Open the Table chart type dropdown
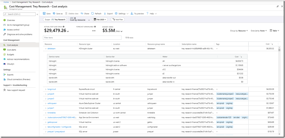The image size is (285, 138). click(x=274, y=31)
